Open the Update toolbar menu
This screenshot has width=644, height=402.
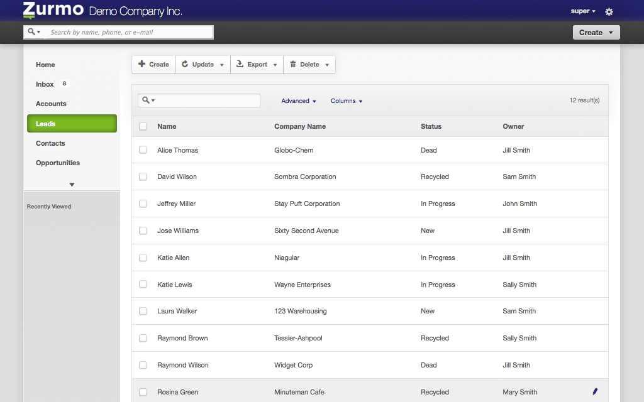(x=203, y=64)
